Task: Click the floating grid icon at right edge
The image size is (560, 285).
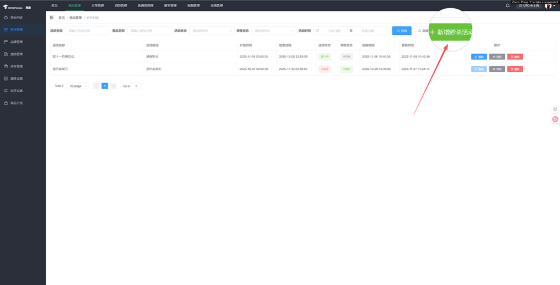Action: point(555,109)
